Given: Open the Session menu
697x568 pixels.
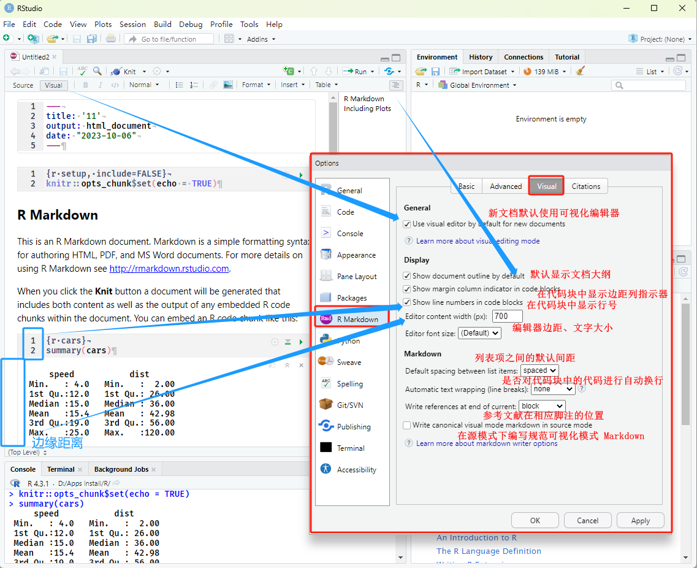Looking at the screenshot, I should (132, 24).
